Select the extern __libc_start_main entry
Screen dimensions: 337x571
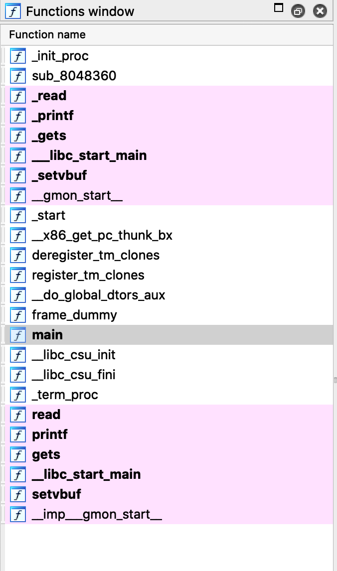pos(169,474)
